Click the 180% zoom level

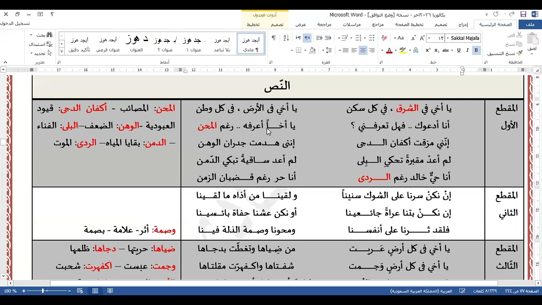(x=10, y=291)
